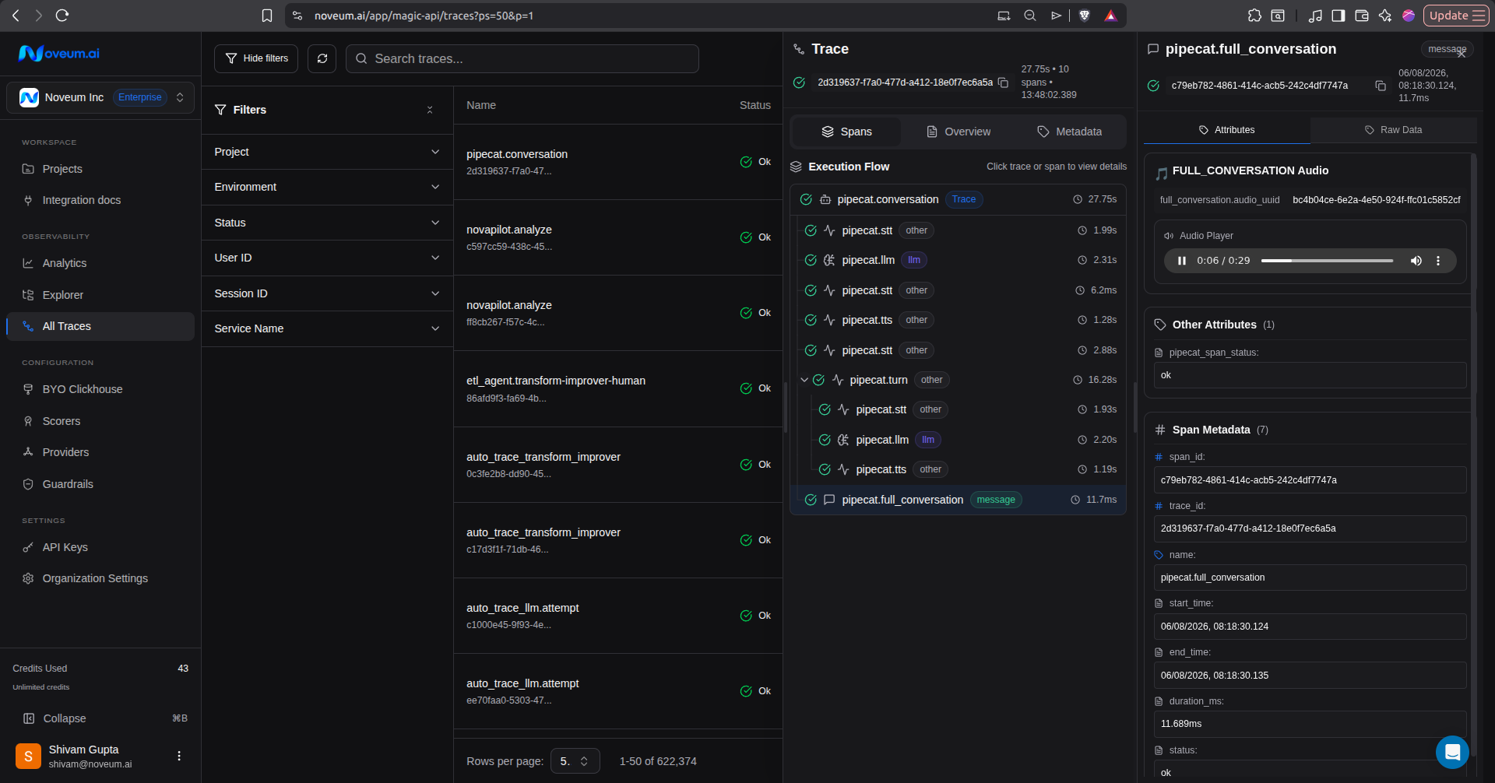Expand the Environment filter
Viewport: 1495px width, 783px height.
(x=327, y=187)
